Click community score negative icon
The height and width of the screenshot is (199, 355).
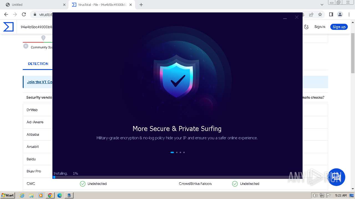pos(26,46)
